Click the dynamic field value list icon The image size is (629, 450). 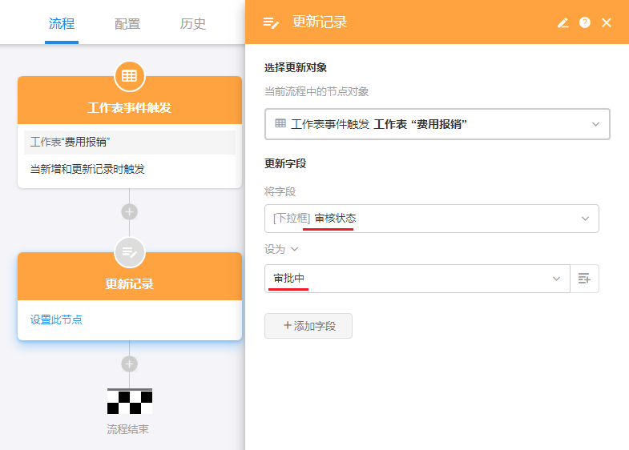(x=584, y=279)
